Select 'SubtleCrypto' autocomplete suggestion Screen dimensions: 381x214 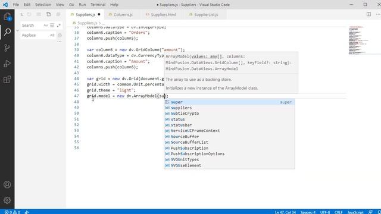click(x=229, y=114)
